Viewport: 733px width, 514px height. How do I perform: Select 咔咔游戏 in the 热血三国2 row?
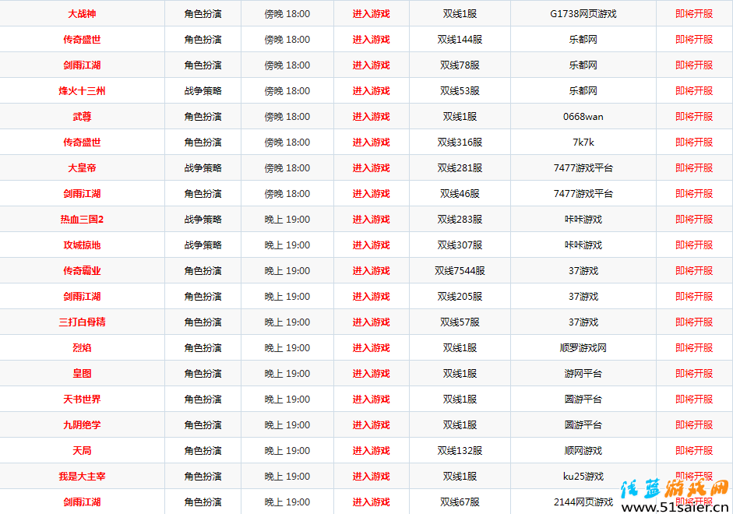pyautogui.click(x=583, y=220)
